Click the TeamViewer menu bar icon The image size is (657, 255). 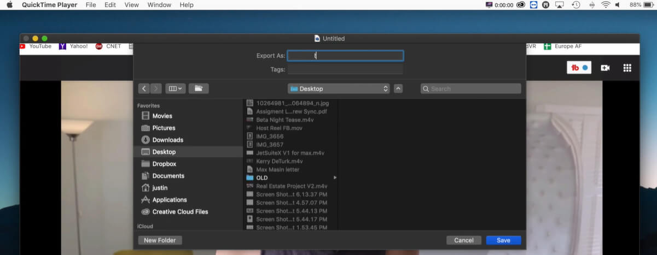pos(533,5)
